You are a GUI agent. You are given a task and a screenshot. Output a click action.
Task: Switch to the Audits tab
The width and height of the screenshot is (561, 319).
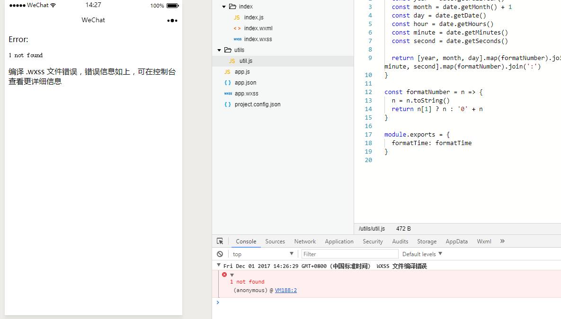[400, 241]
